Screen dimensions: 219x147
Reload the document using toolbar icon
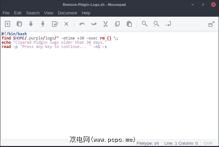[x=55, y=24]
